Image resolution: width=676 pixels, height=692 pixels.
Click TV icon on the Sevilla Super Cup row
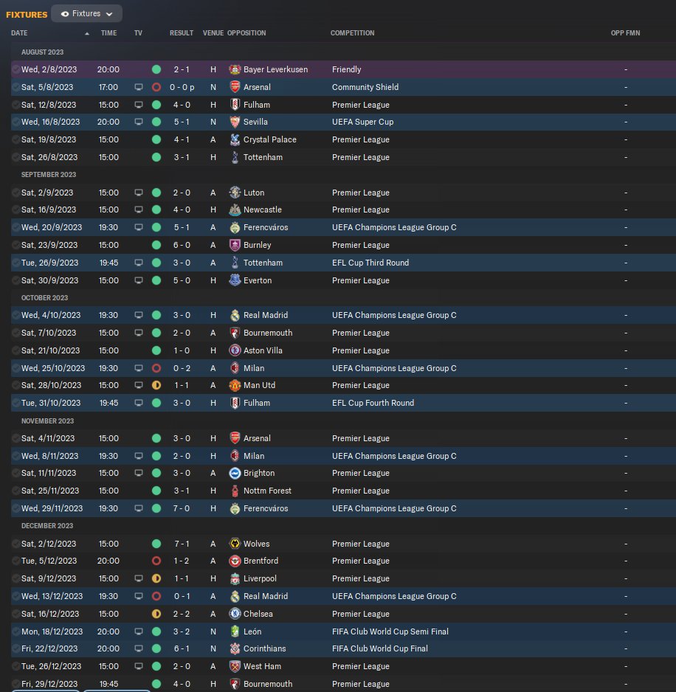[x=139, y=122]
